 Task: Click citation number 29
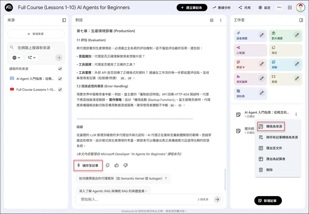click(x=129, y=78)
